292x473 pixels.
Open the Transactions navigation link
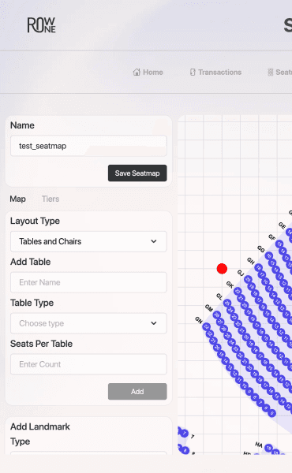point(215,72)
